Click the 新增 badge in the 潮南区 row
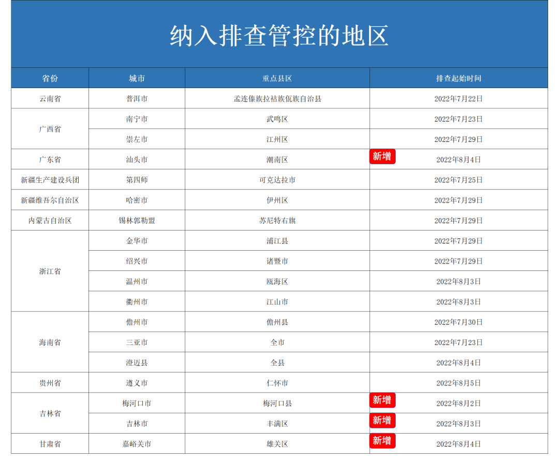 382,156
